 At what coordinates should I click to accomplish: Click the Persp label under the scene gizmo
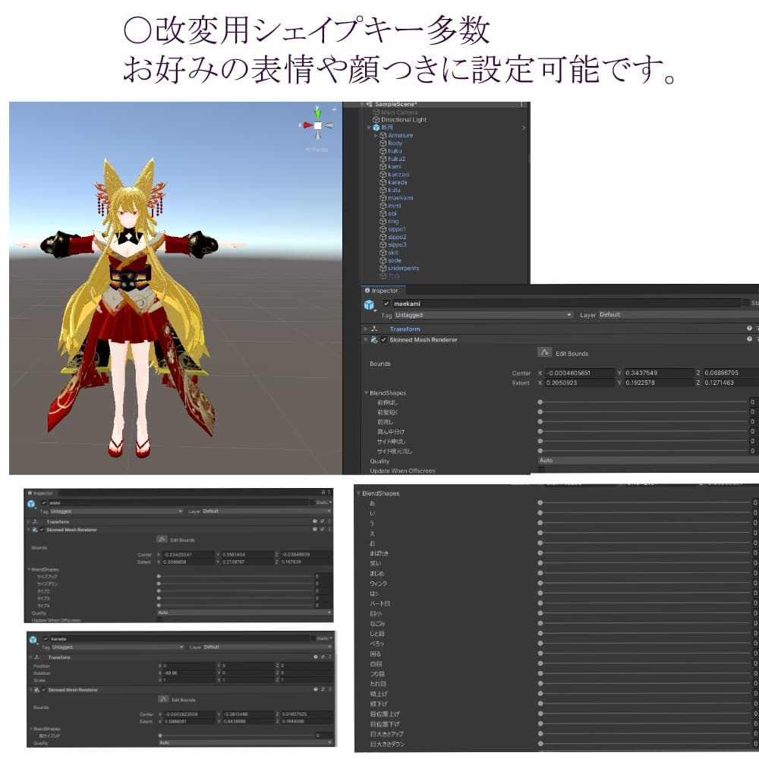tap(317, 150)
